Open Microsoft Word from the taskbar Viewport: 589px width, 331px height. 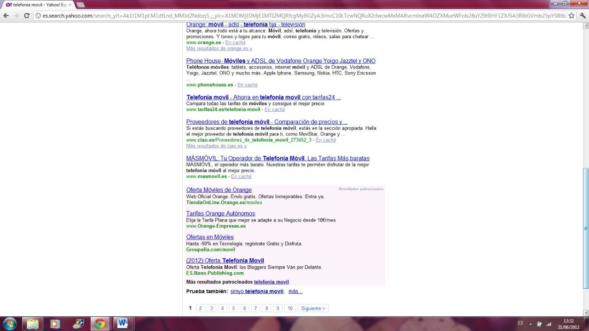(122, 324)
